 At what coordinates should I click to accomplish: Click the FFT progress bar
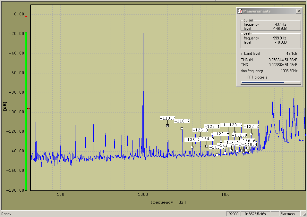[271, 83]
